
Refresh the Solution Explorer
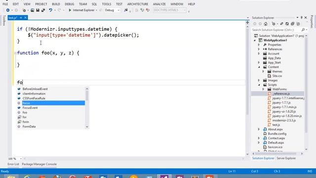click(x=287, y=24)
